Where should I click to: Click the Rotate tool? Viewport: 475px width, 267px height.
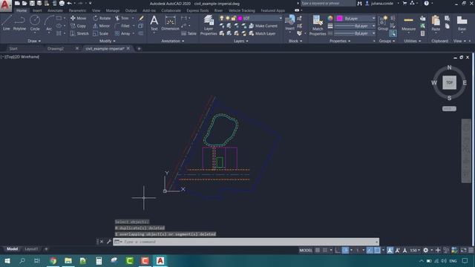click(x=102, y=18)
